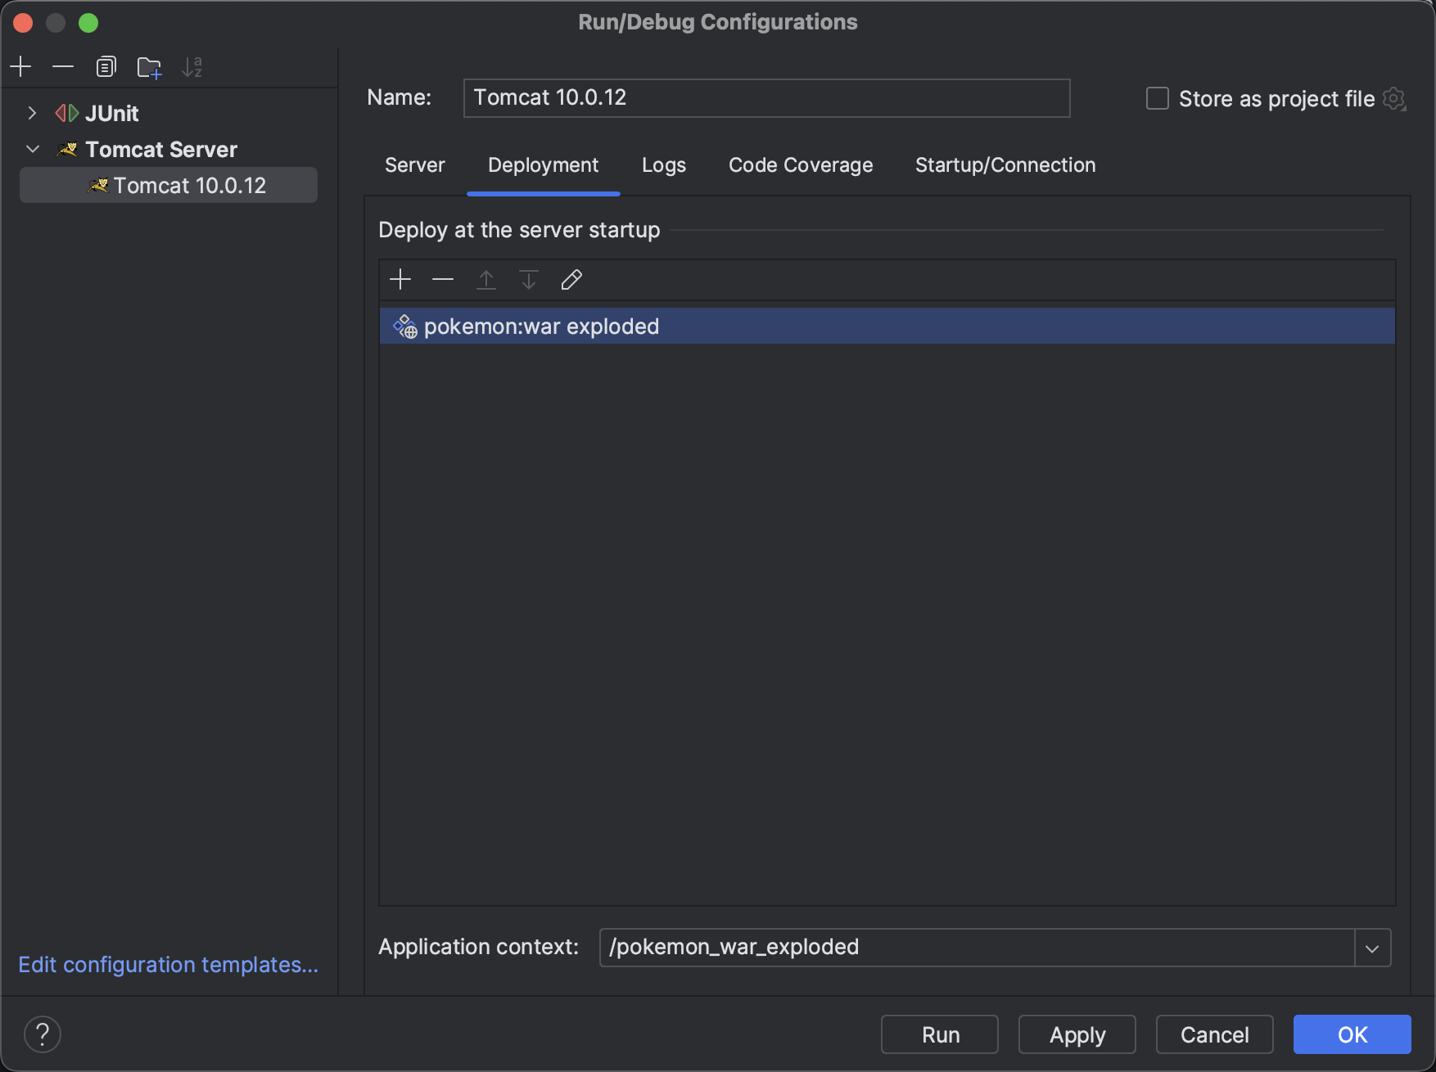Viewport: 1436px width, 1072px height.
Task: Click into the Name input field
Action: point(765,98)
